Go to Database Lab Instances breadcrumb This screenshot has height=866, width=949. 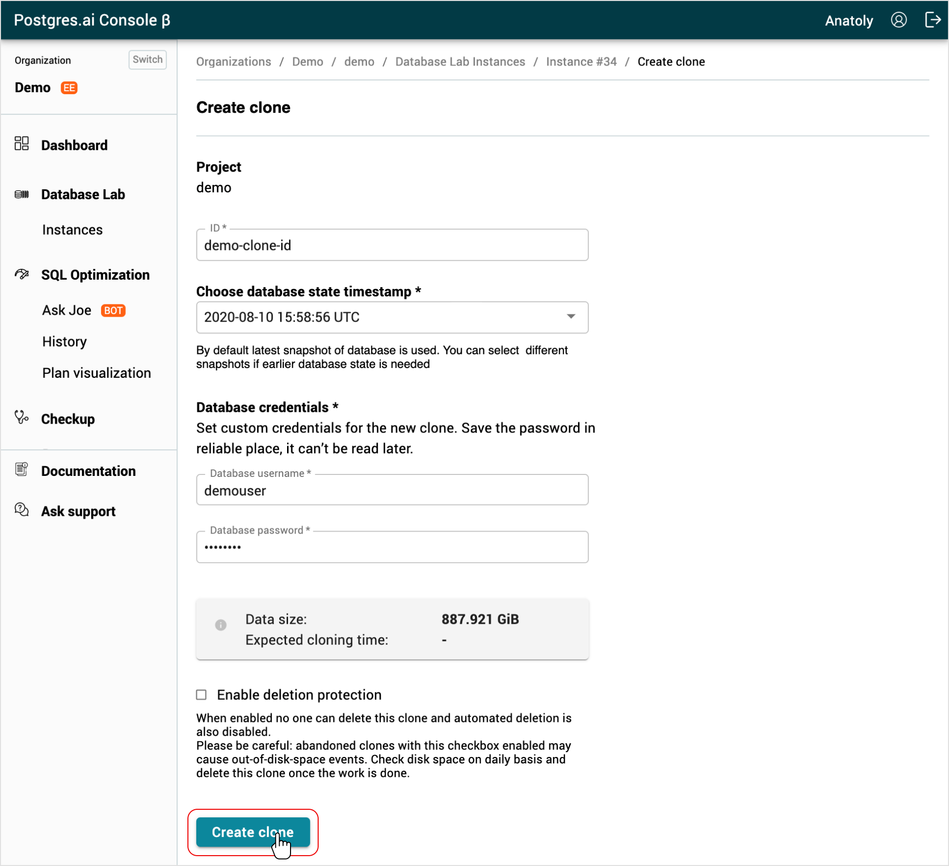coord(460,62)
